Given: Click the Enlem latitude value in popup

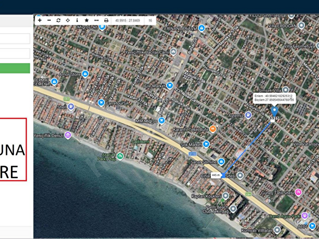Looking at the screenshot, I should [279, 96].
